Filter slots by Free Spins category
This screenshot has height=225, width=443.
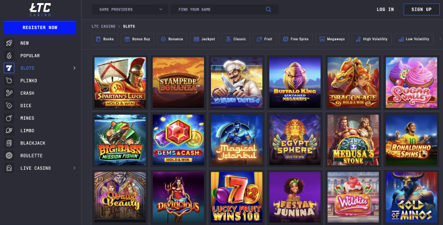296,39
